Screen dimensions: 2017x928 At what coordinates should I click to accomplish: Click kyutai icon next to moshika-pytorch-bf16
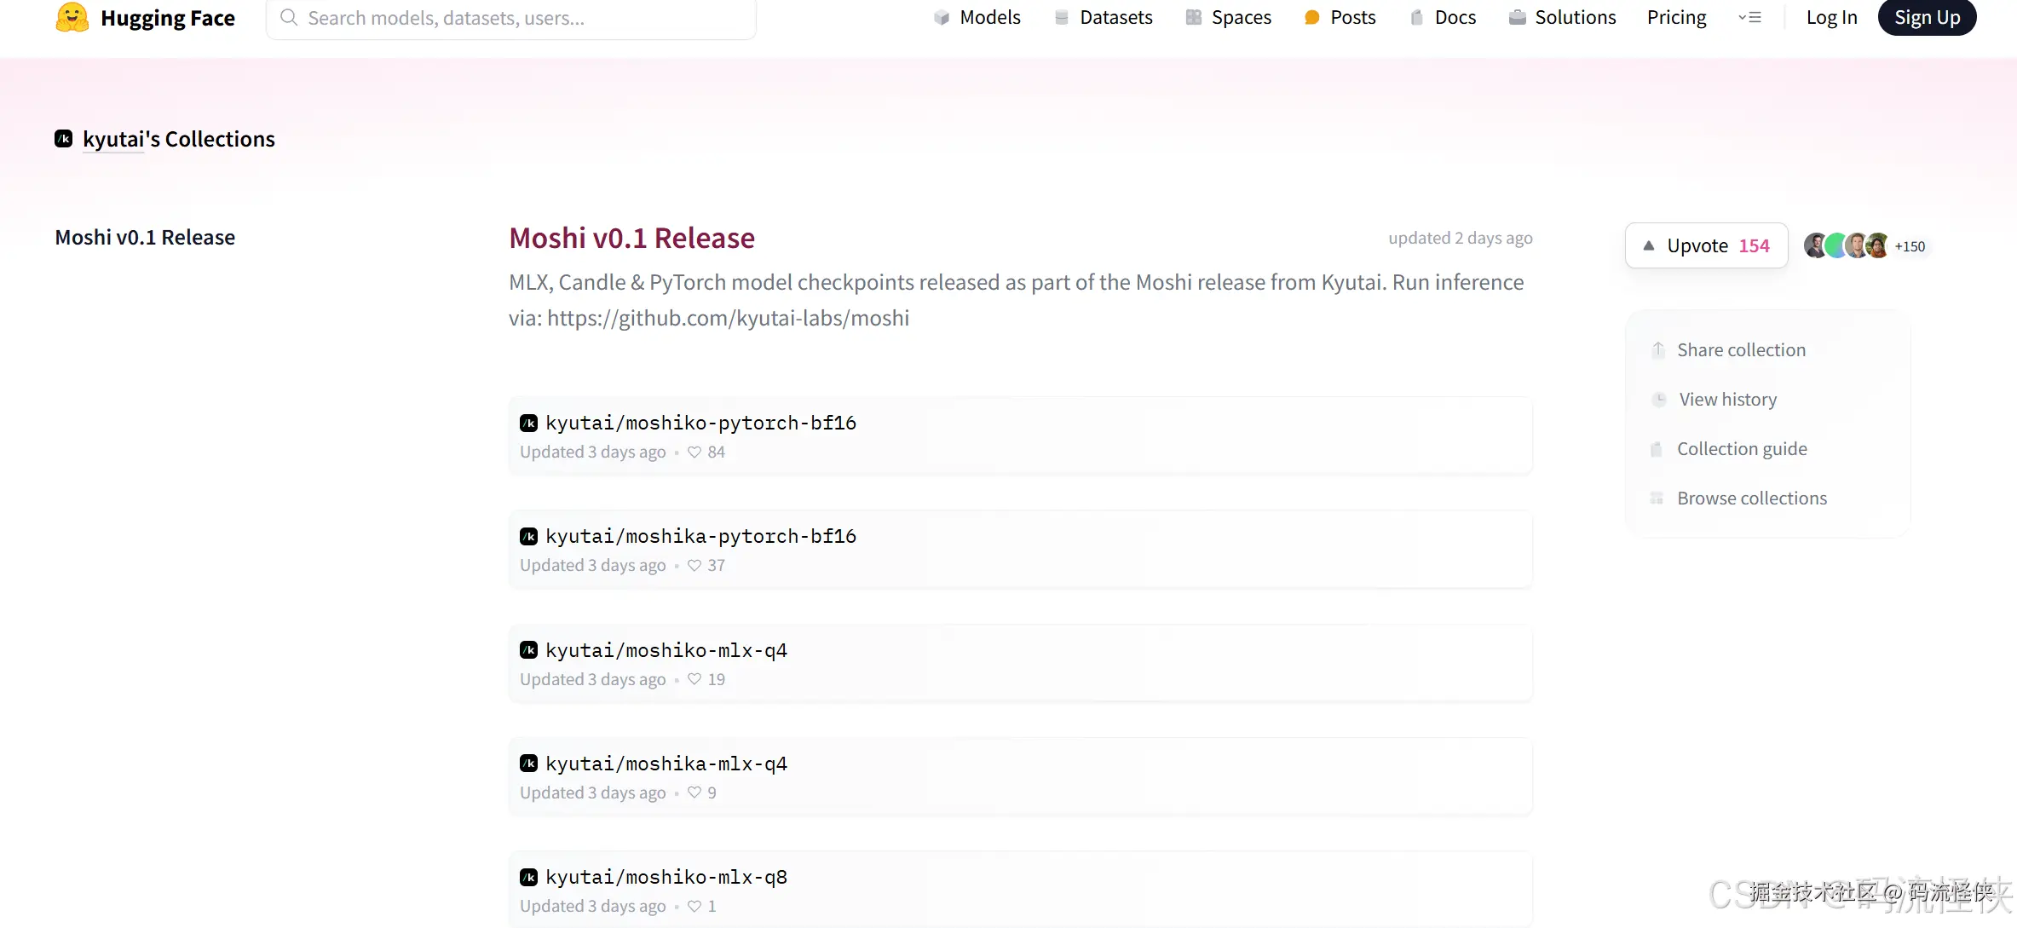coord(529,537)
